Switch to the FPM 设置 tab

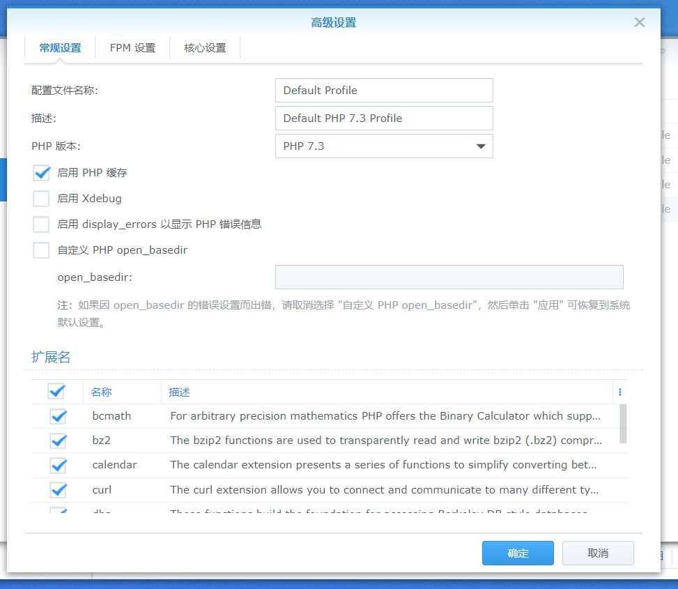132,47
